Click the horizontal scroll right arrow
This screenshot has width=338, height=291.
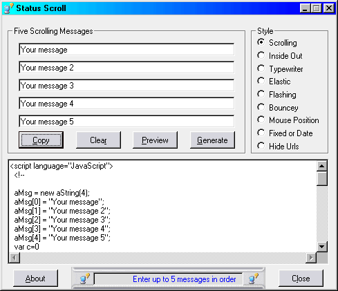[x=311, y=258]
